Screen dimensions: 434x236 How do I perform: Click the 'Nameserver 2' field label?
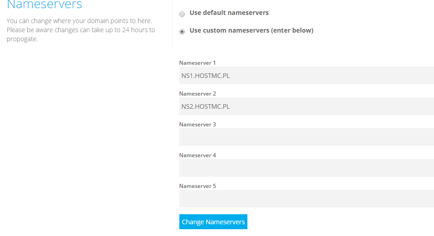click(x=197, y=94)
